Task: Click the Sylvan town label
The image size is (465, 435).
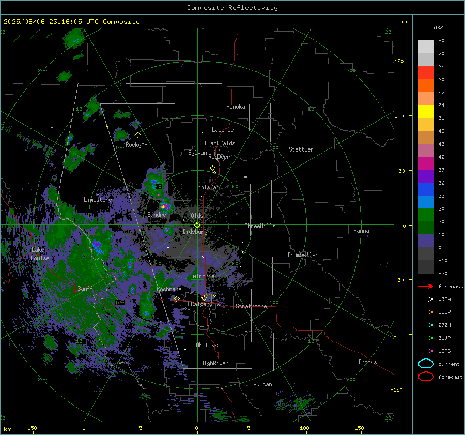Action: tap(197, 153)
